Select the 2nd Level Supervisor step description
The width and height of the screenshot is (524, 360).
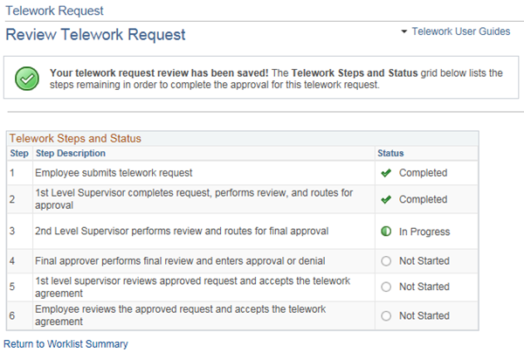point(182,232)
